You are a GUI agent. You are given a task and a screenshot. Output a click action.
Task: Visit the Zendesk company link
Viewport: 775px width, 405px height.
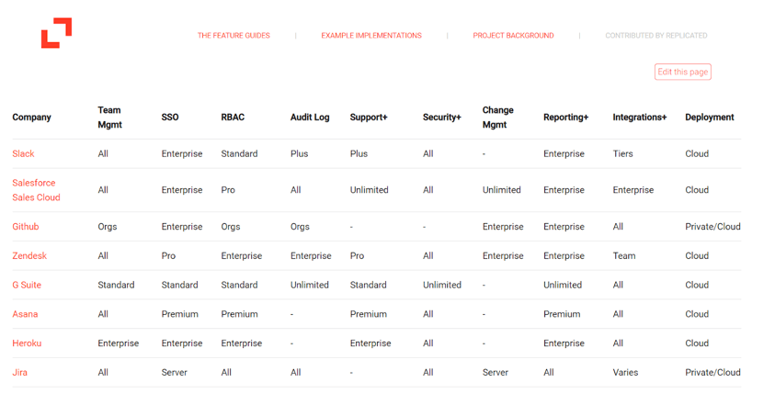point(29,256)
